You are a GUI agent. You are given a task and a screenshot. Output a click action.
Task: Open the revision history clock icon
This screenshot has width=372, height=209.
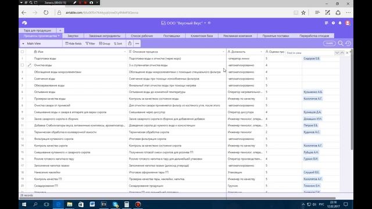(348, 44)
